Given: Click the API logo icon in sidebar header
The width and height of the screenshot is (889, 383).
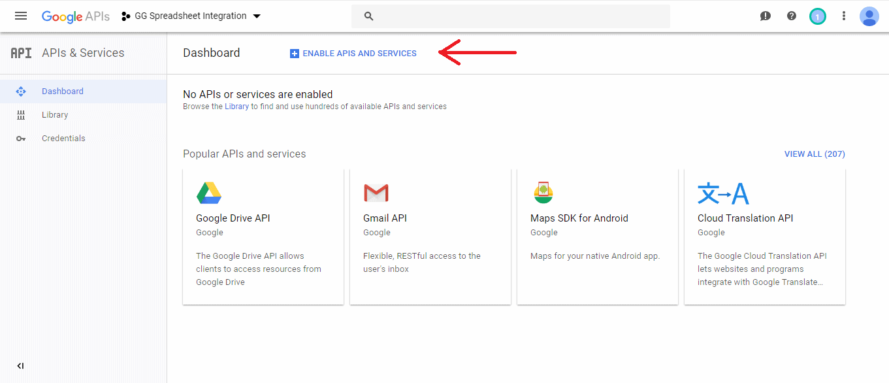Looking at the screenshot, I should [21, 53].
